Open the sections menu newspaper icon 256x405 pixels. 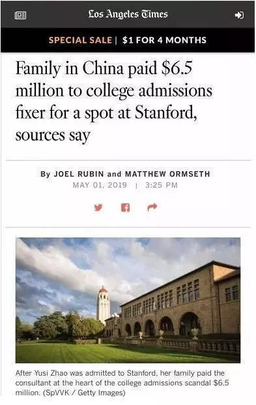click(x=20, y=16)
